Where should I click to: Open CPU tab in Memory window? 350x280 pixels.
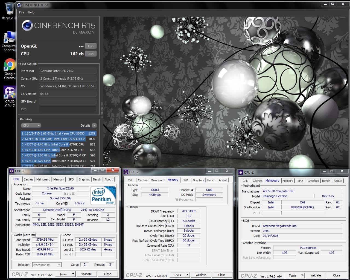click(131, 180)
